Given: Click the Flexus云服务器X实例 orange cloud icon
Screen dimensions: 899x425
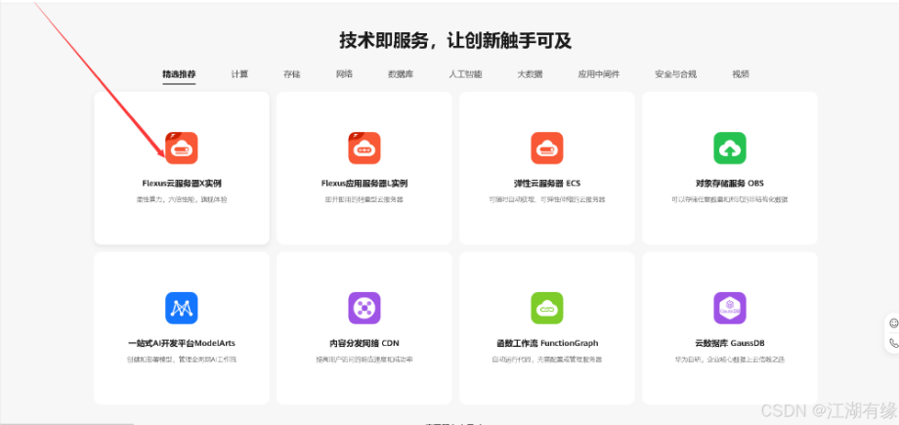Looking at the screenshot, I should (x=182, y=148).
